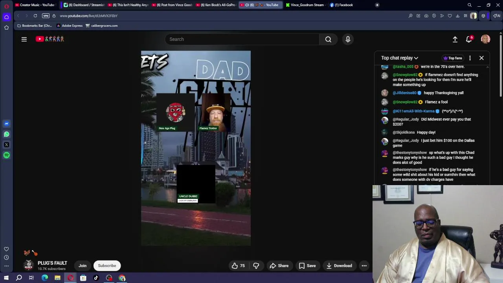This screenshot has width=503, height=283.
Task: Share the video
Action: point(279,266)
